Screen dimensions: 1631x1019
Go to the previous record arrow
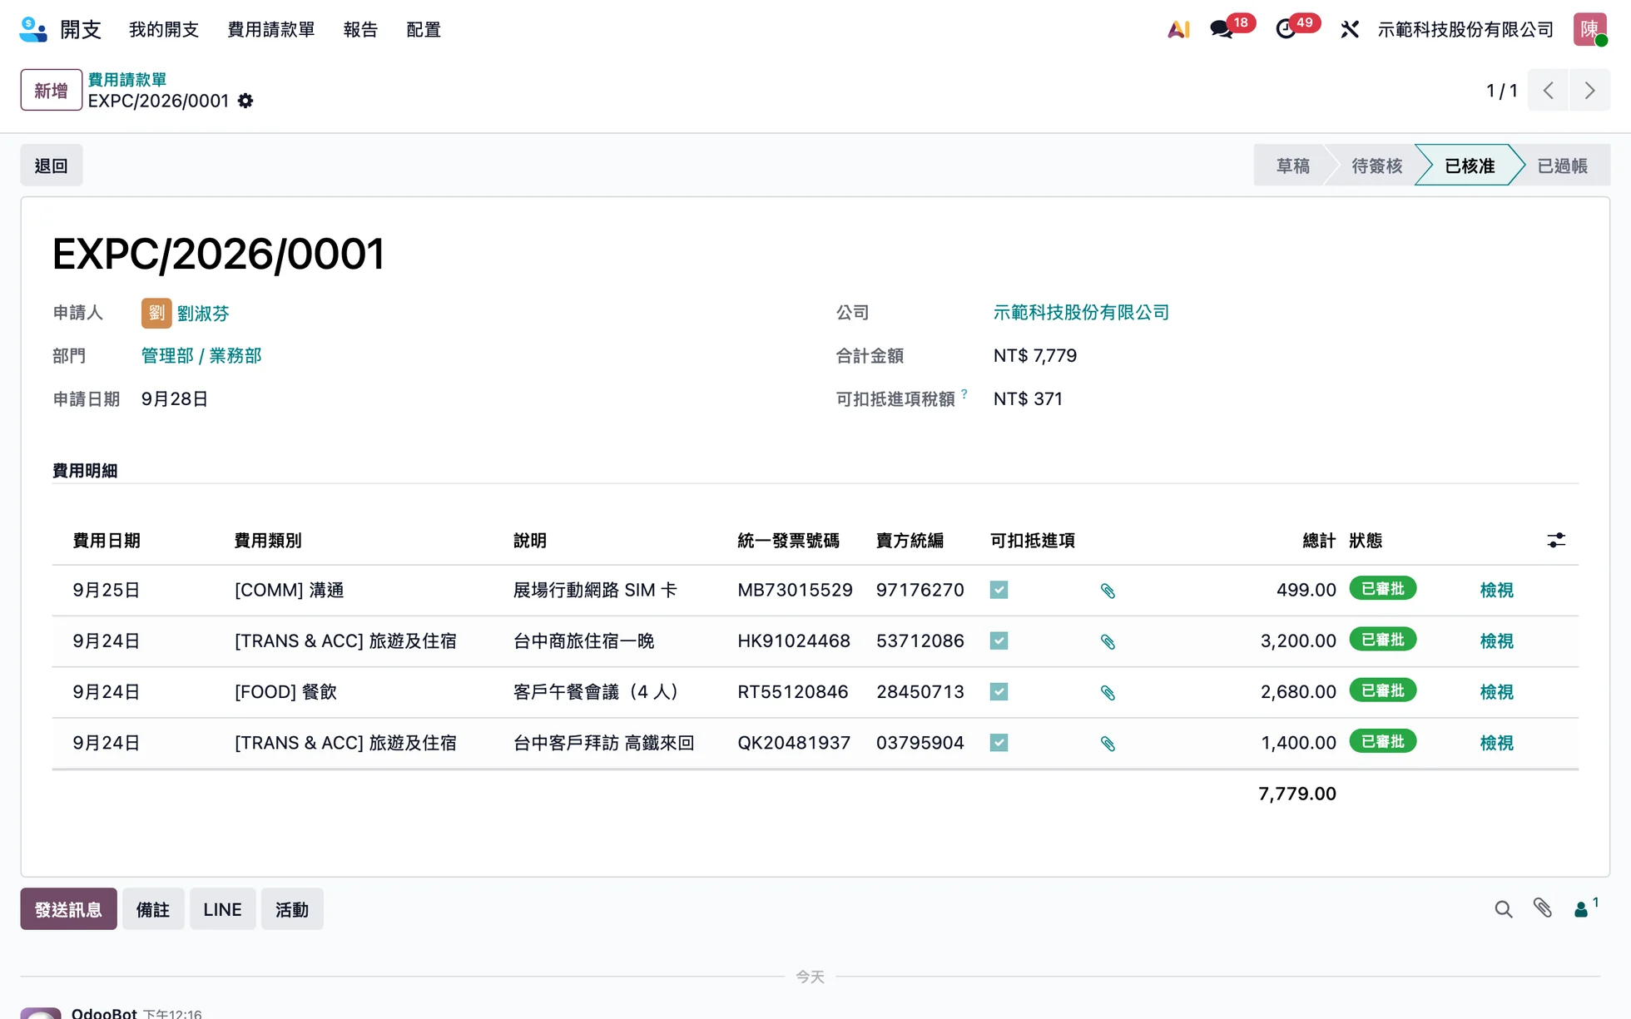click(1548, 90)
